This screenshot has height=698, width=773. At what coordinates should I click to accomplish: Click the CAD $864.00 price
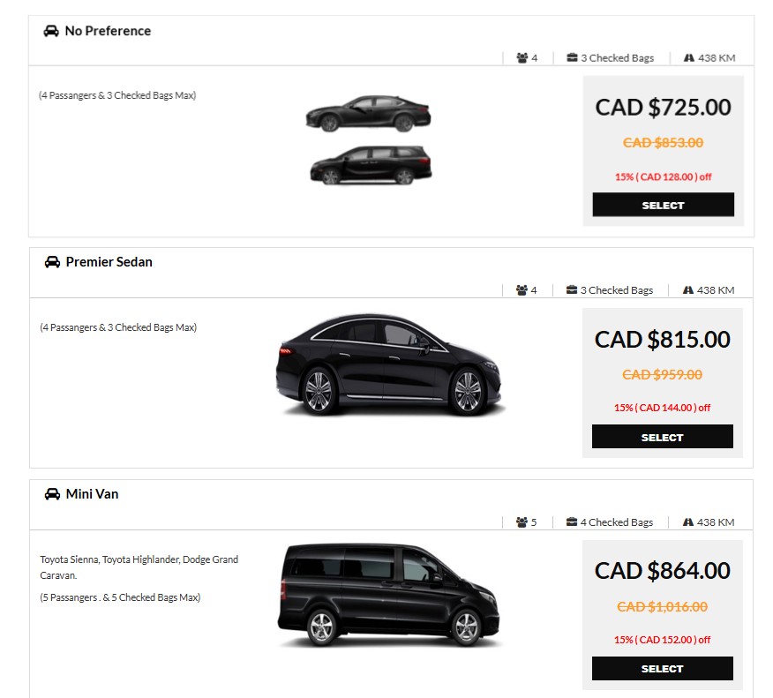[x=662, y=571]
